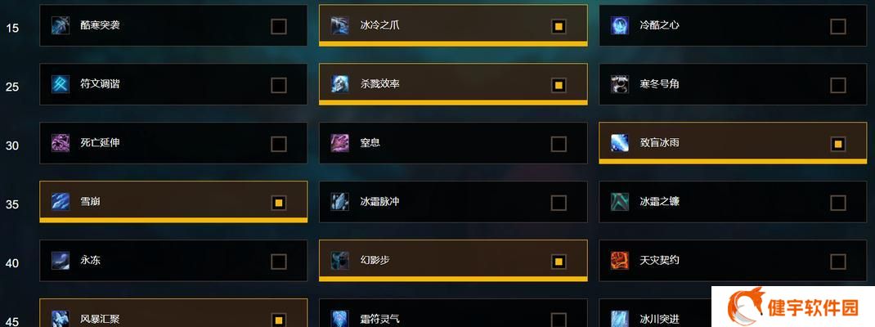The width and height of the screenshot is (875, 327).
Task: Click the level 30 row label
Action: [x=12, y=146]
